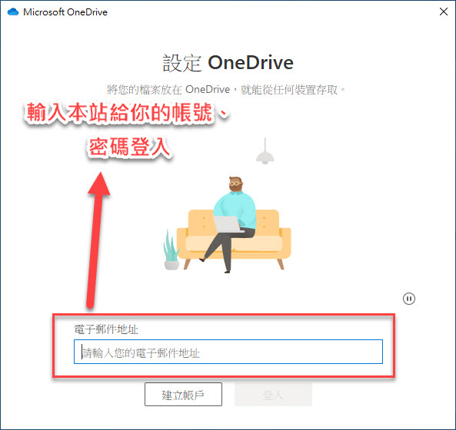Viewport: 456px width, 430px height.
Task: Click the Microsoft OneDrive title bar text
Action: coord(65,12)
